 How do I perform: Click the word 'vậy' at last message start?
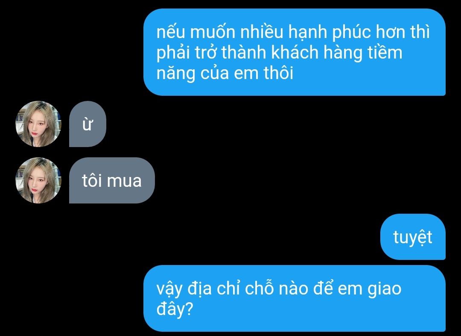coord(169,289)
